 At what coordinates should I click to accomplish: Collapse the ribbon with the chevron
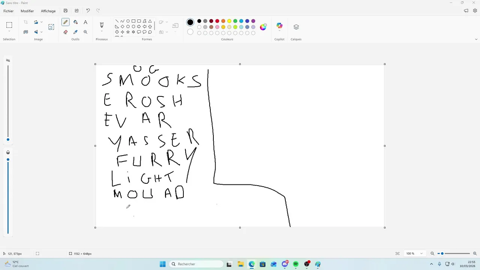[x=476, y=39]
